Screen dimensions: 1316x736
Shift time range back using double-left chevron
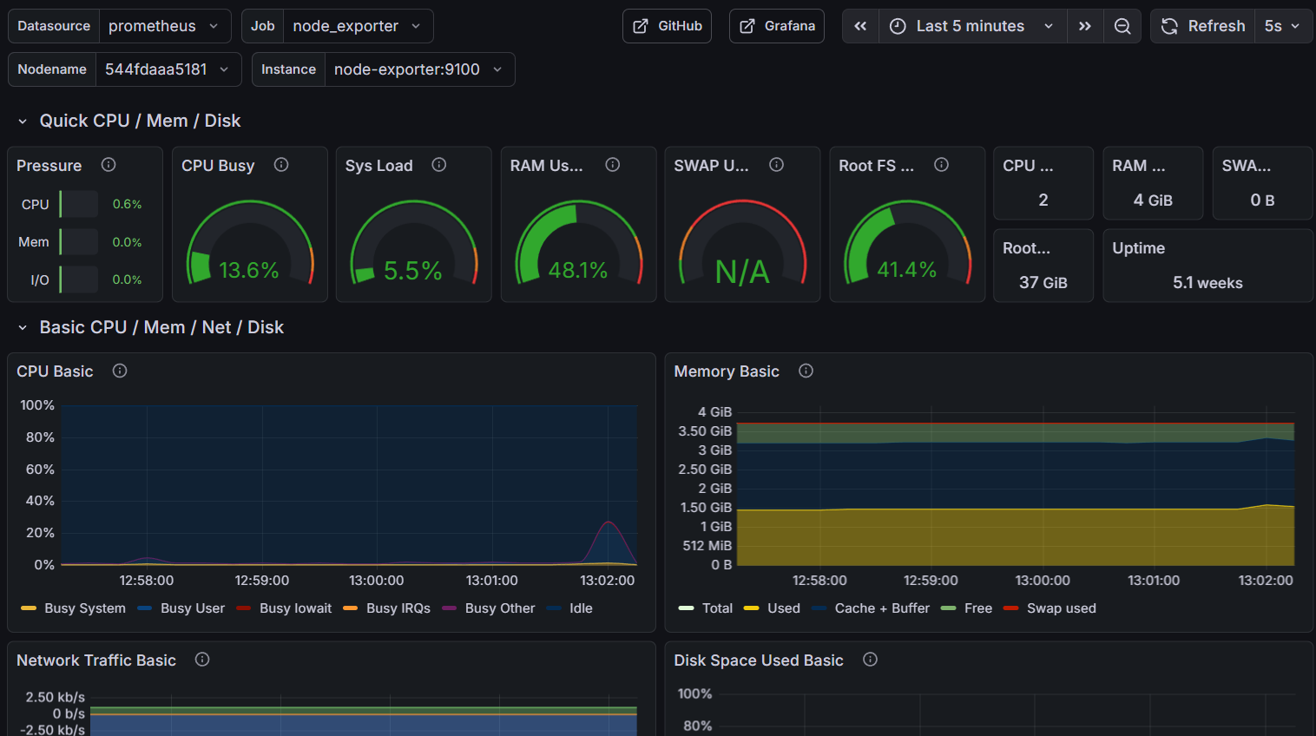[860, 26]
